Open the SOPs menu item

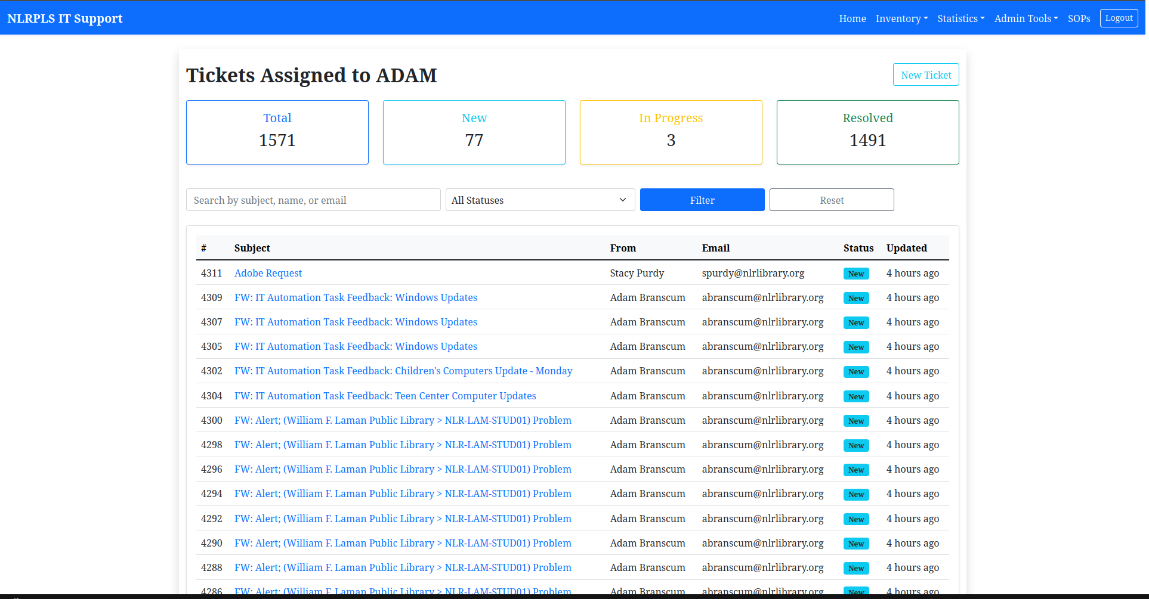1079,18
